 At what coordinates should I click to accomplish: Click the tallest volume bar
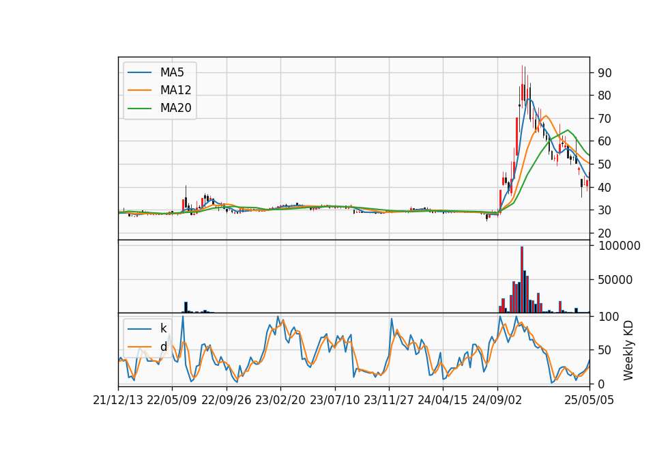pos(522,280)
